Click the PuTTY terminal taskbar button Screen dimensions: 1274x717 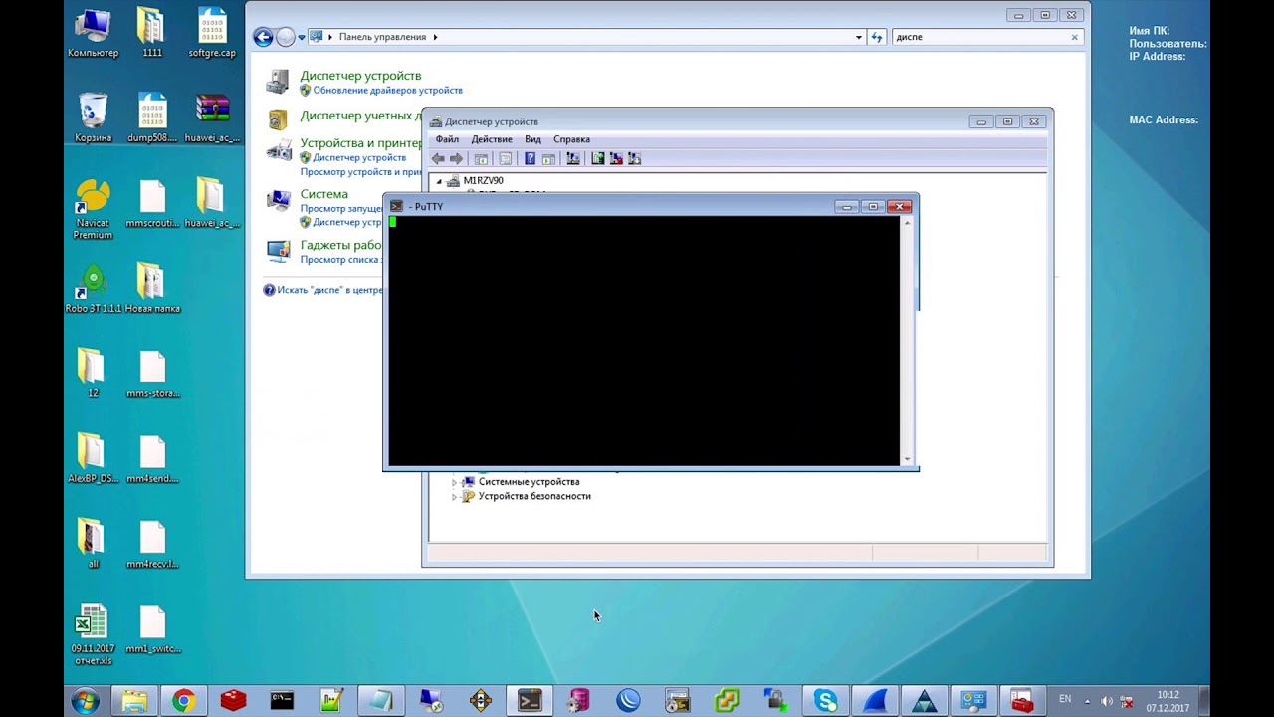click(x=530, y=701)
